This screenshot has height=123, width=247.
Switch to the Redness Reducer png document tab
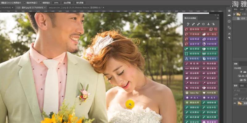point(75,7)
